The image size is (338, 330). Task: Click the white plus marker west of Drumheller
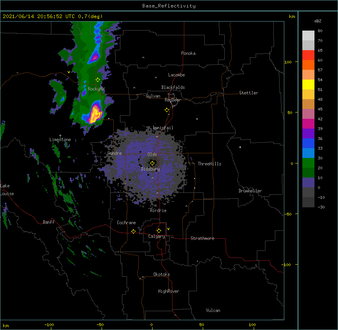240,147
